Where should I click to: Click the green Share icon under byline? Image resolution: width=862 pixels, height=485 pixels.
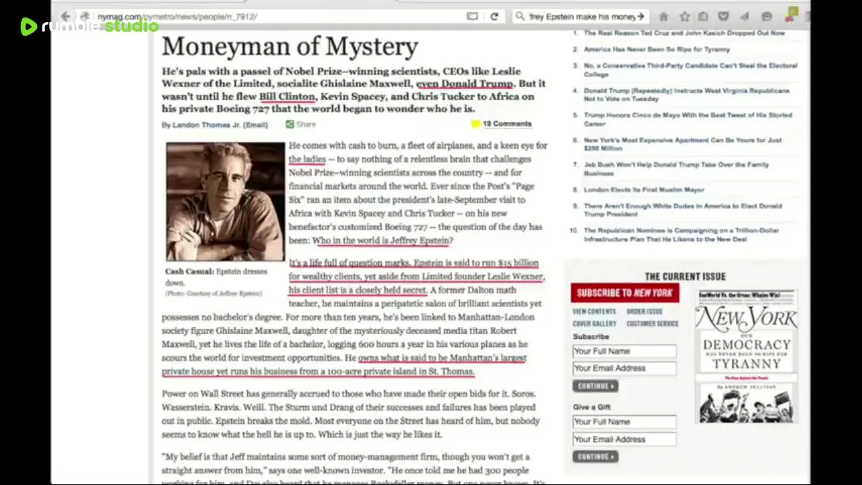click(x=290, y=124)
